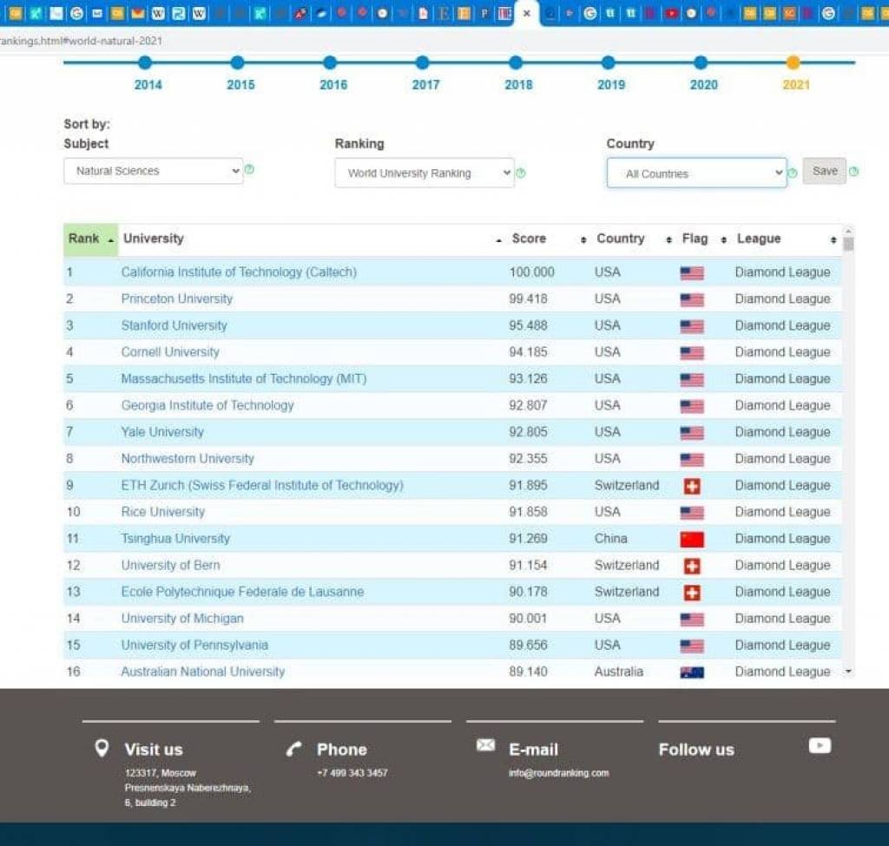This screenshot has height=846, width=889.
Task: Click China flag in Tsinghua University row
Action: tap(692, 540)
